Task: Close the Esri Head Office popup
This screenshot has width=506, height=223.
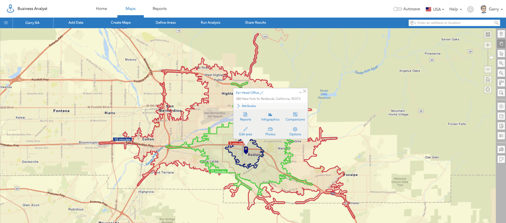Action: (x=304, y=91)
